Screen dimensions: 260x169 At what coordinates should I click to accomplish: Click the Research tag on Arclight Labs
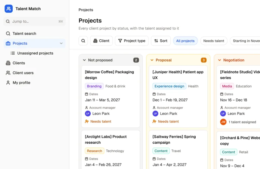[x=95, y=151]
